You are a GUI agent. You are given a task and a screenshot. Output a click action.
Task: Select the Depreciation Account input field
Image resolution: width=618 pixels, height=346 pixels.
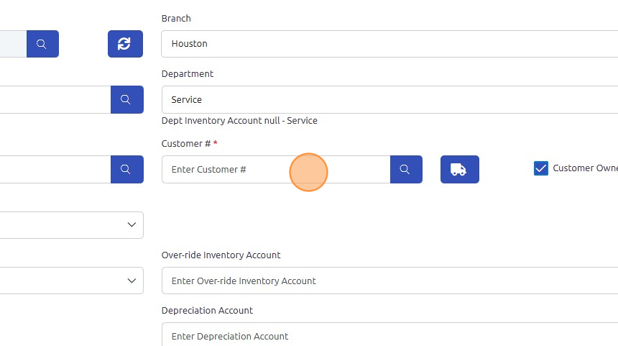pos(388,335)
